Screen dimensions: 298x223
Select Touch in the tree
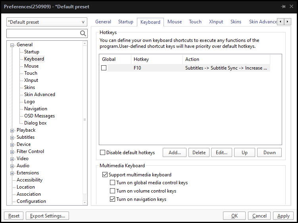tap(31, 73)
